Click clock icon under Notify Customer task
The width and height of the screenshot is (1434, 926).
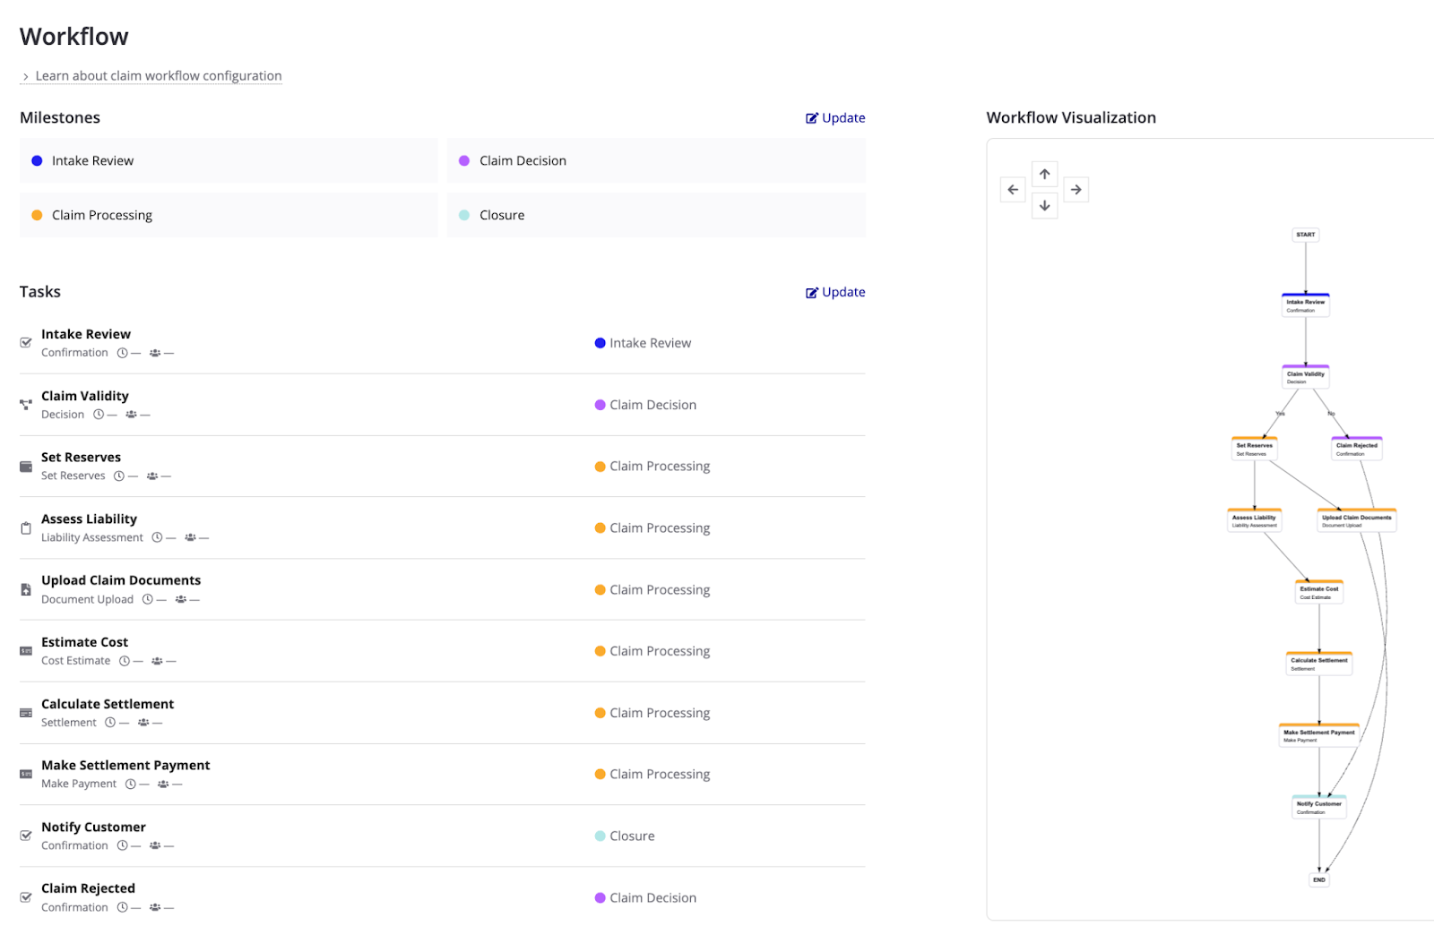point(123,845)
